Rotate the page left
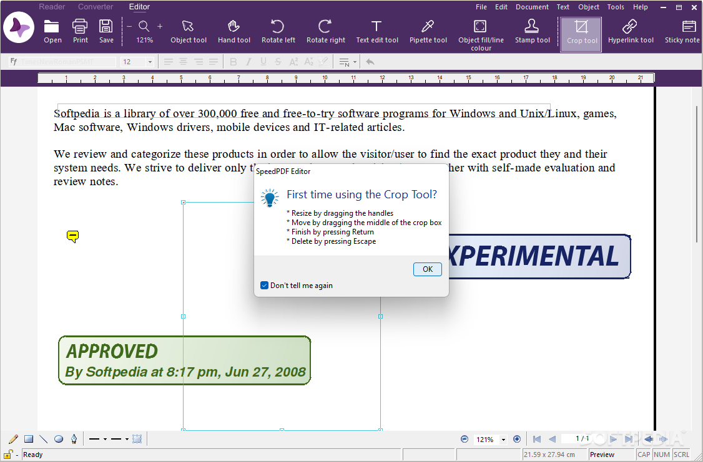The image size is (703, 462). (x=278, y=31)
